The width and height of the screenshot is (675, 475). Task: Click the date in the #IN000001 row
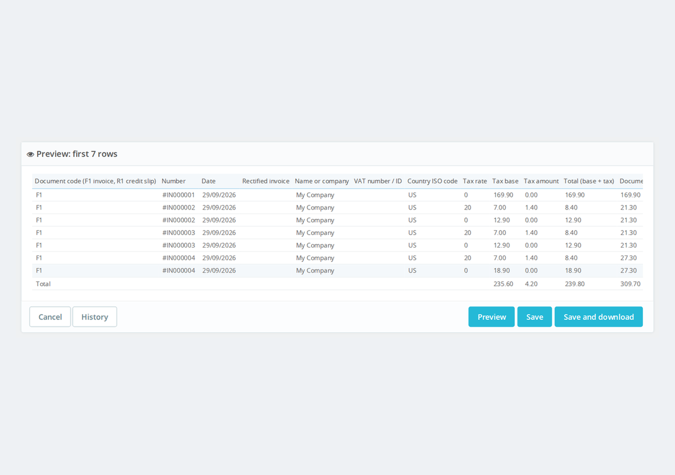pyautogui.click(x=219, y=195)
